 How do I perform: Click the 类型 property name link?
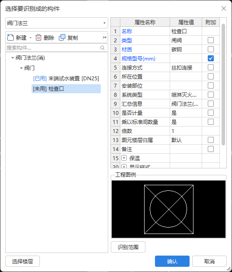[x=127, y=40]
